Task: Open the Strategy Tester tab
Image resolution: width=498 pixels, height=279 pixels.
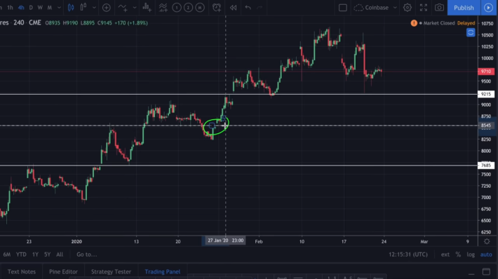Action: click(111, 272)
